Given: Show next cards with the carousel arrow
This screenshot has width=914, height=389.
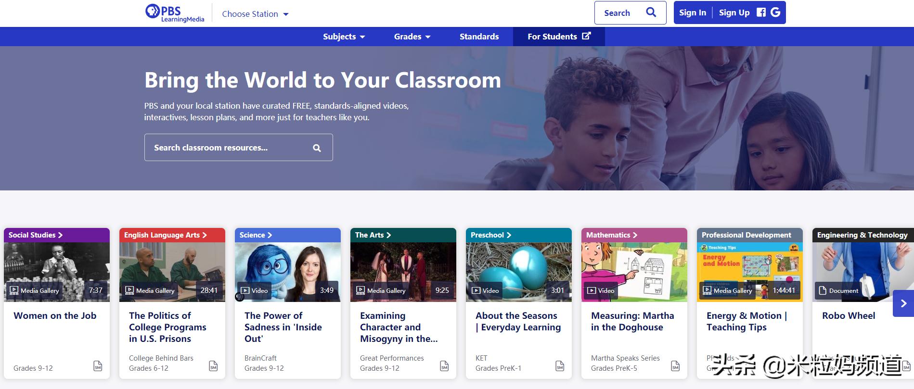Looking at the screenshot, I should point(903,303).
